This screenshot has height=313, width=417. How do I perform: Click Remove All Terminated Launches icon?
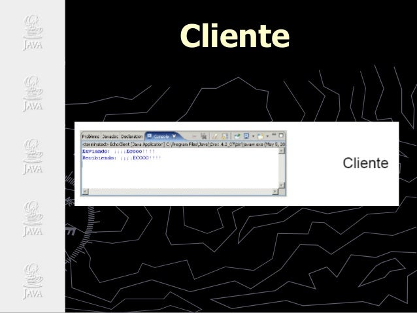click(204, 136)
